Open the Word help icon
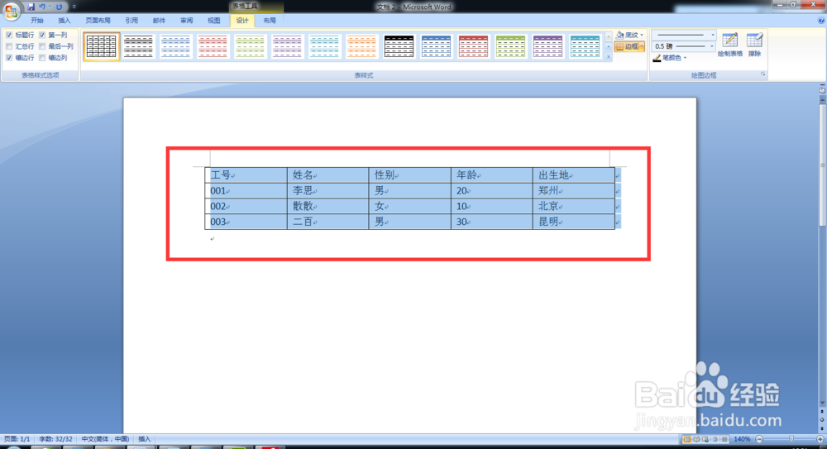The image size is (827, 449). (821, 21)
